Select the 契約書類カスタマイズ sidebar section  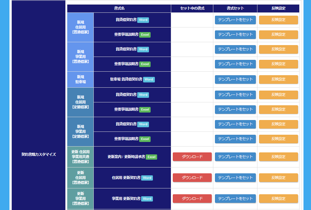(x=39, y=154)
